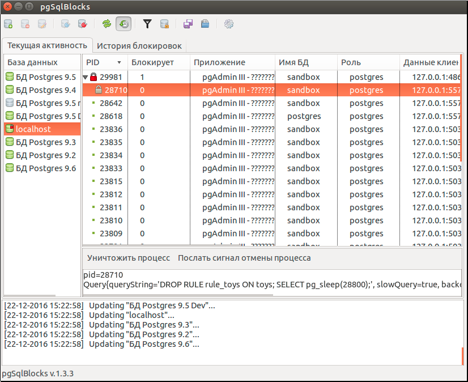Open the filter funnel icon
The width and height of the screenshot is (468, 382).
click(x=147, y=24)
